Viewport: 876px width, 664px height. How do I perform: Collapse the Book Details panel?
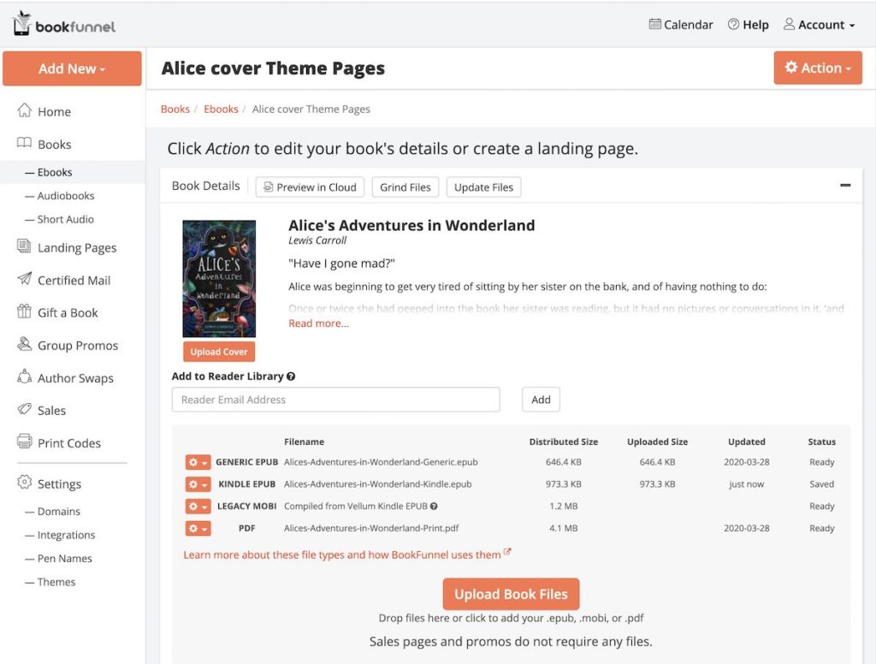pyautogui.click(x=845, y=185)
